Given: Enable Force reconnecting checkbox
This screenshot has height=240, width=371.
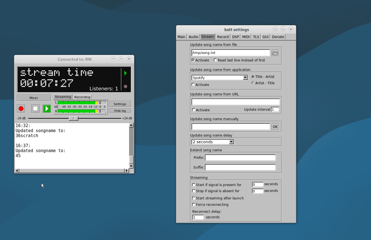Looking at the screenshot, I should (x=194, y=205).
